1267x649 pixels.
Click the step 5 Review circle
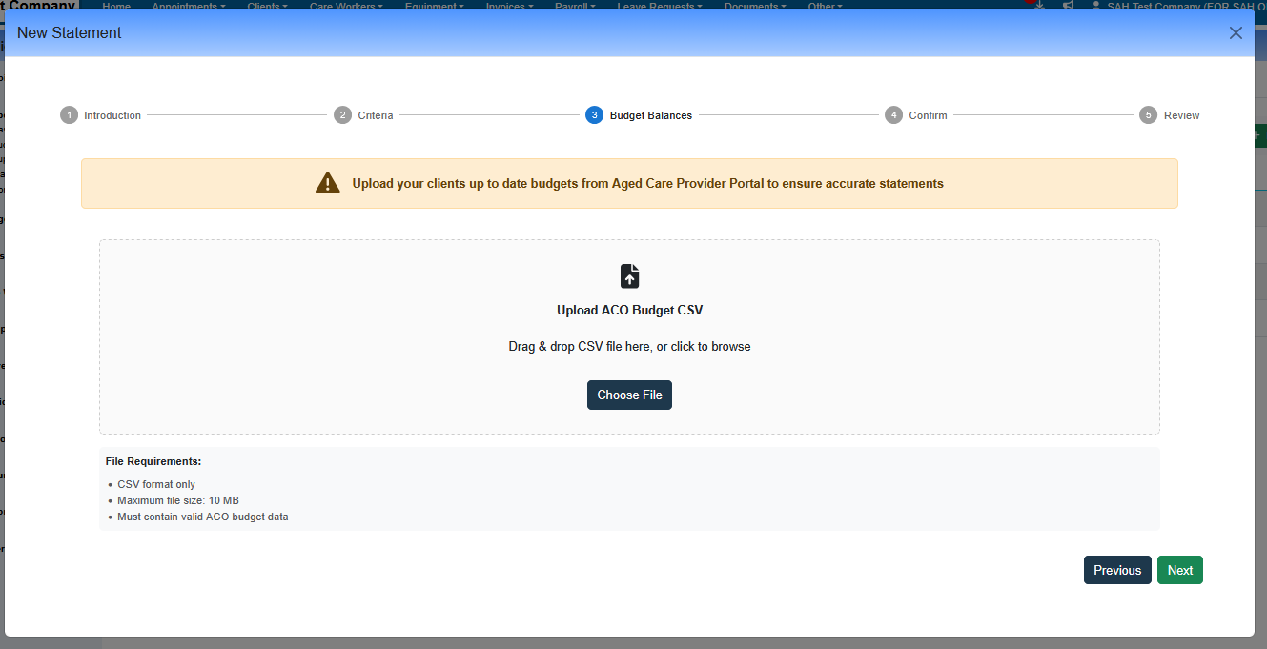[x=1149, y=115]
